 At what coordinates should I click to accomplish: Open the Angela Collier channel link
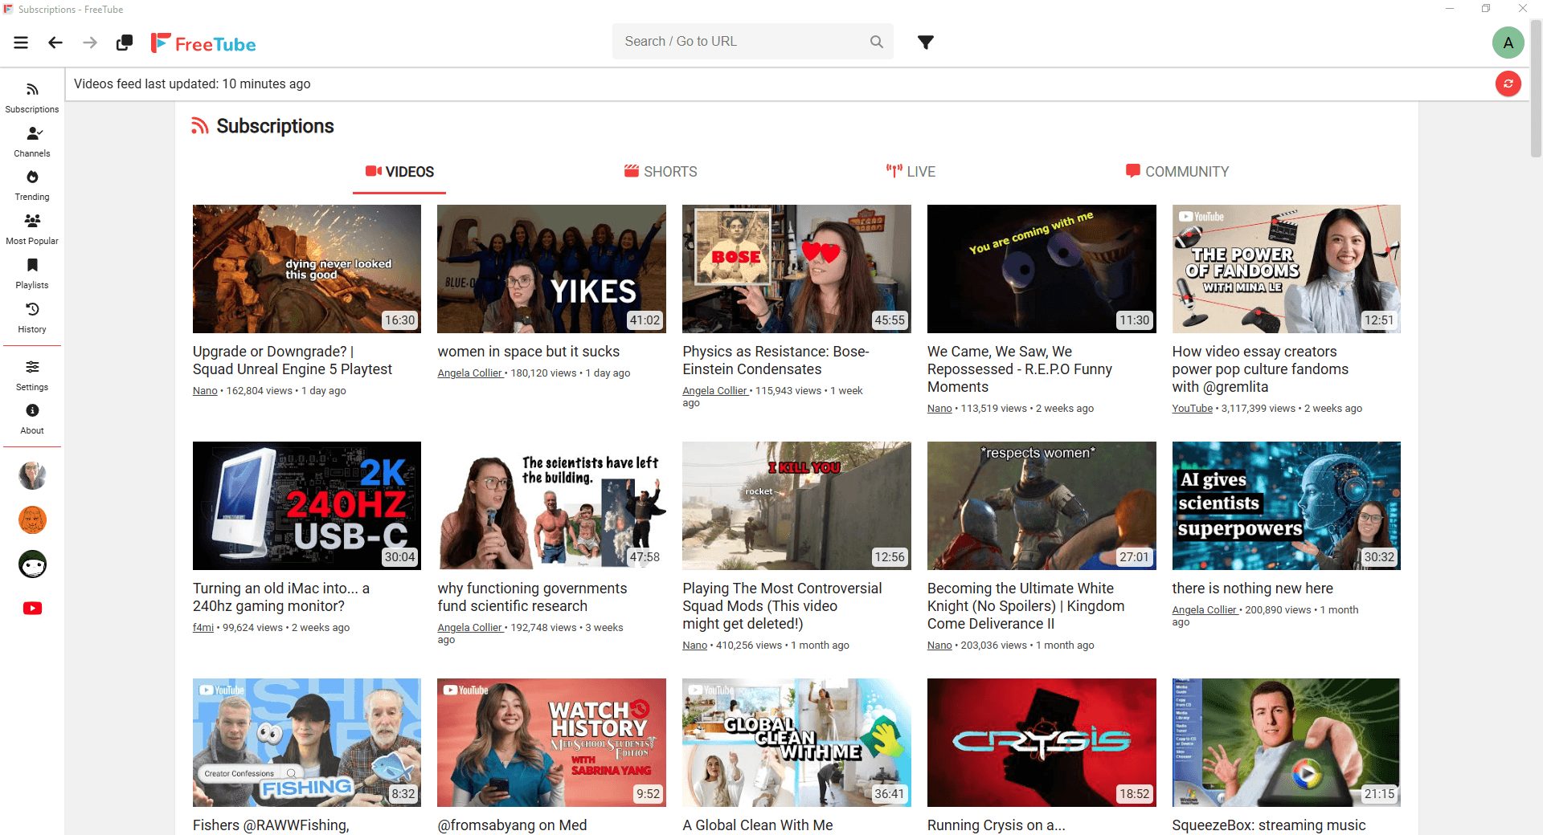pyautogui.click(x=469, y=373)
